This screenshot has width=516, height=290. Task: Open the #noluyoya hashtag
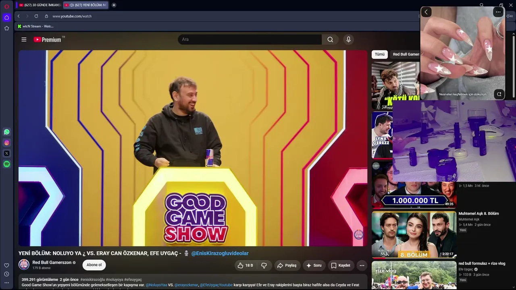point(114,280)
